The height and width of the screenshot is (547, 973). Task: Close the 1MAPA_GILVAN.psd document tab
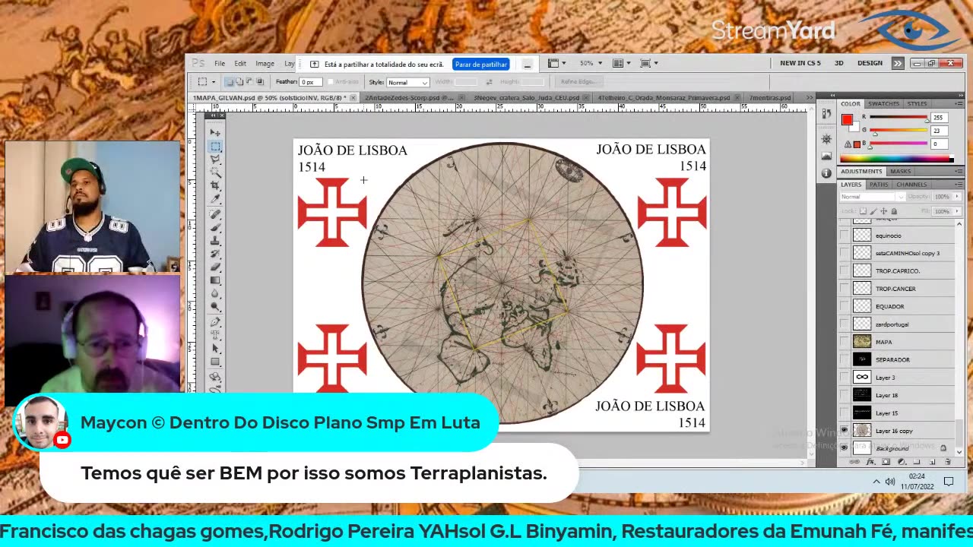[353, 98]
